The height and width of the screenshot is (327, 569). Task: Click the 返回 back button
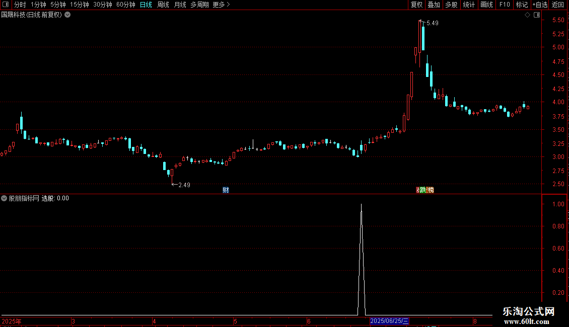point(558,5)
